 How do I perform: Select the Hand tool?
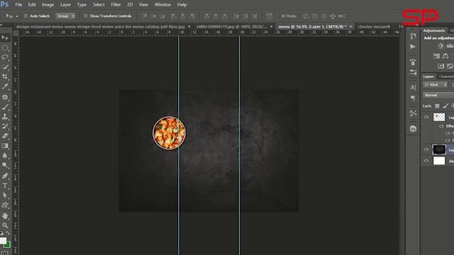tap(5, 215)
